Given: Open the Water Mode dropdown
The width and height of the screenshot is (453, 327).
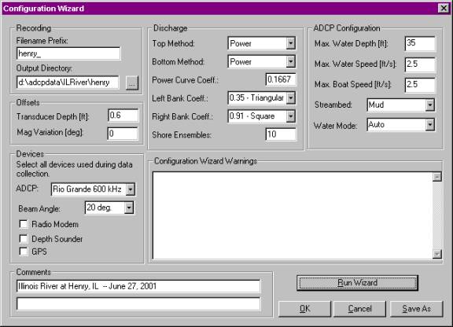Looking at the screenshot, I should tap(430, 125).
